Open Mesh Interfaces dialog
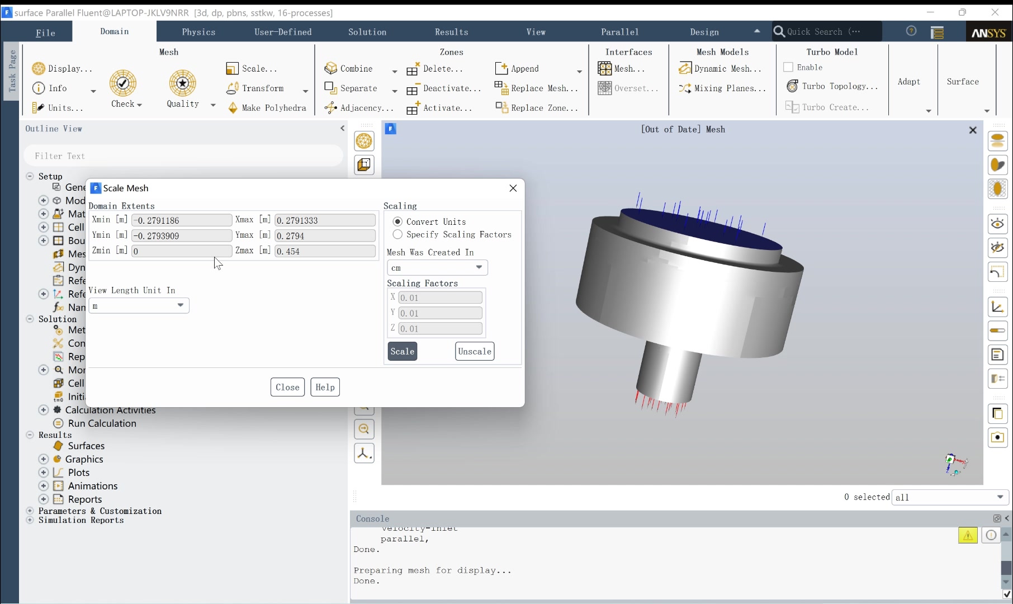This screenshot has height=604, width=1013. [x=621, y=68]
